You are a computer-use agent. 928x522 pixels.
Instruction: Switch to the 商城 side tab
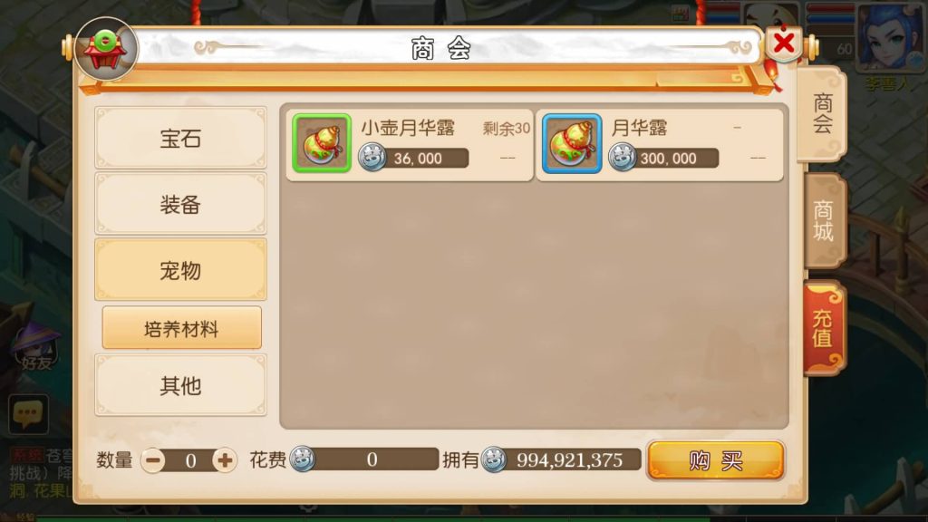pyautogui.click(x=824, y=221)
